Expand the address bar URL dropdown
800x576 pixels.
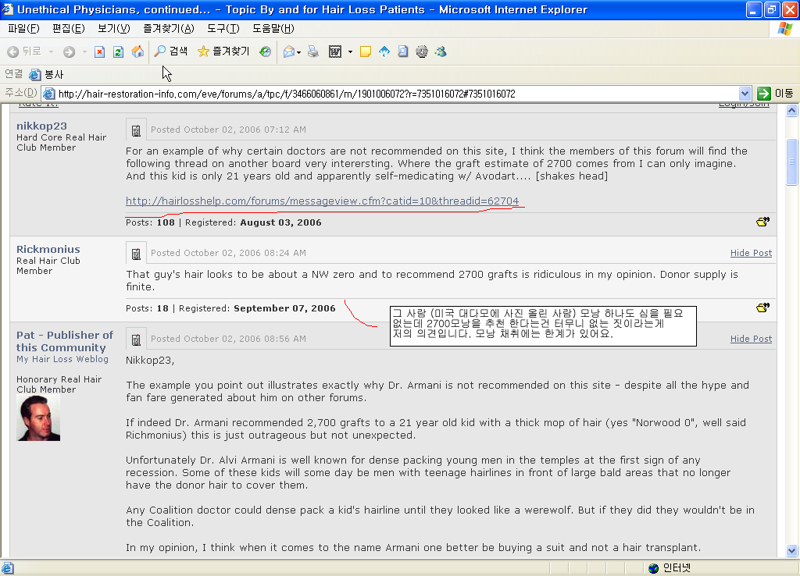click(745, 94)
